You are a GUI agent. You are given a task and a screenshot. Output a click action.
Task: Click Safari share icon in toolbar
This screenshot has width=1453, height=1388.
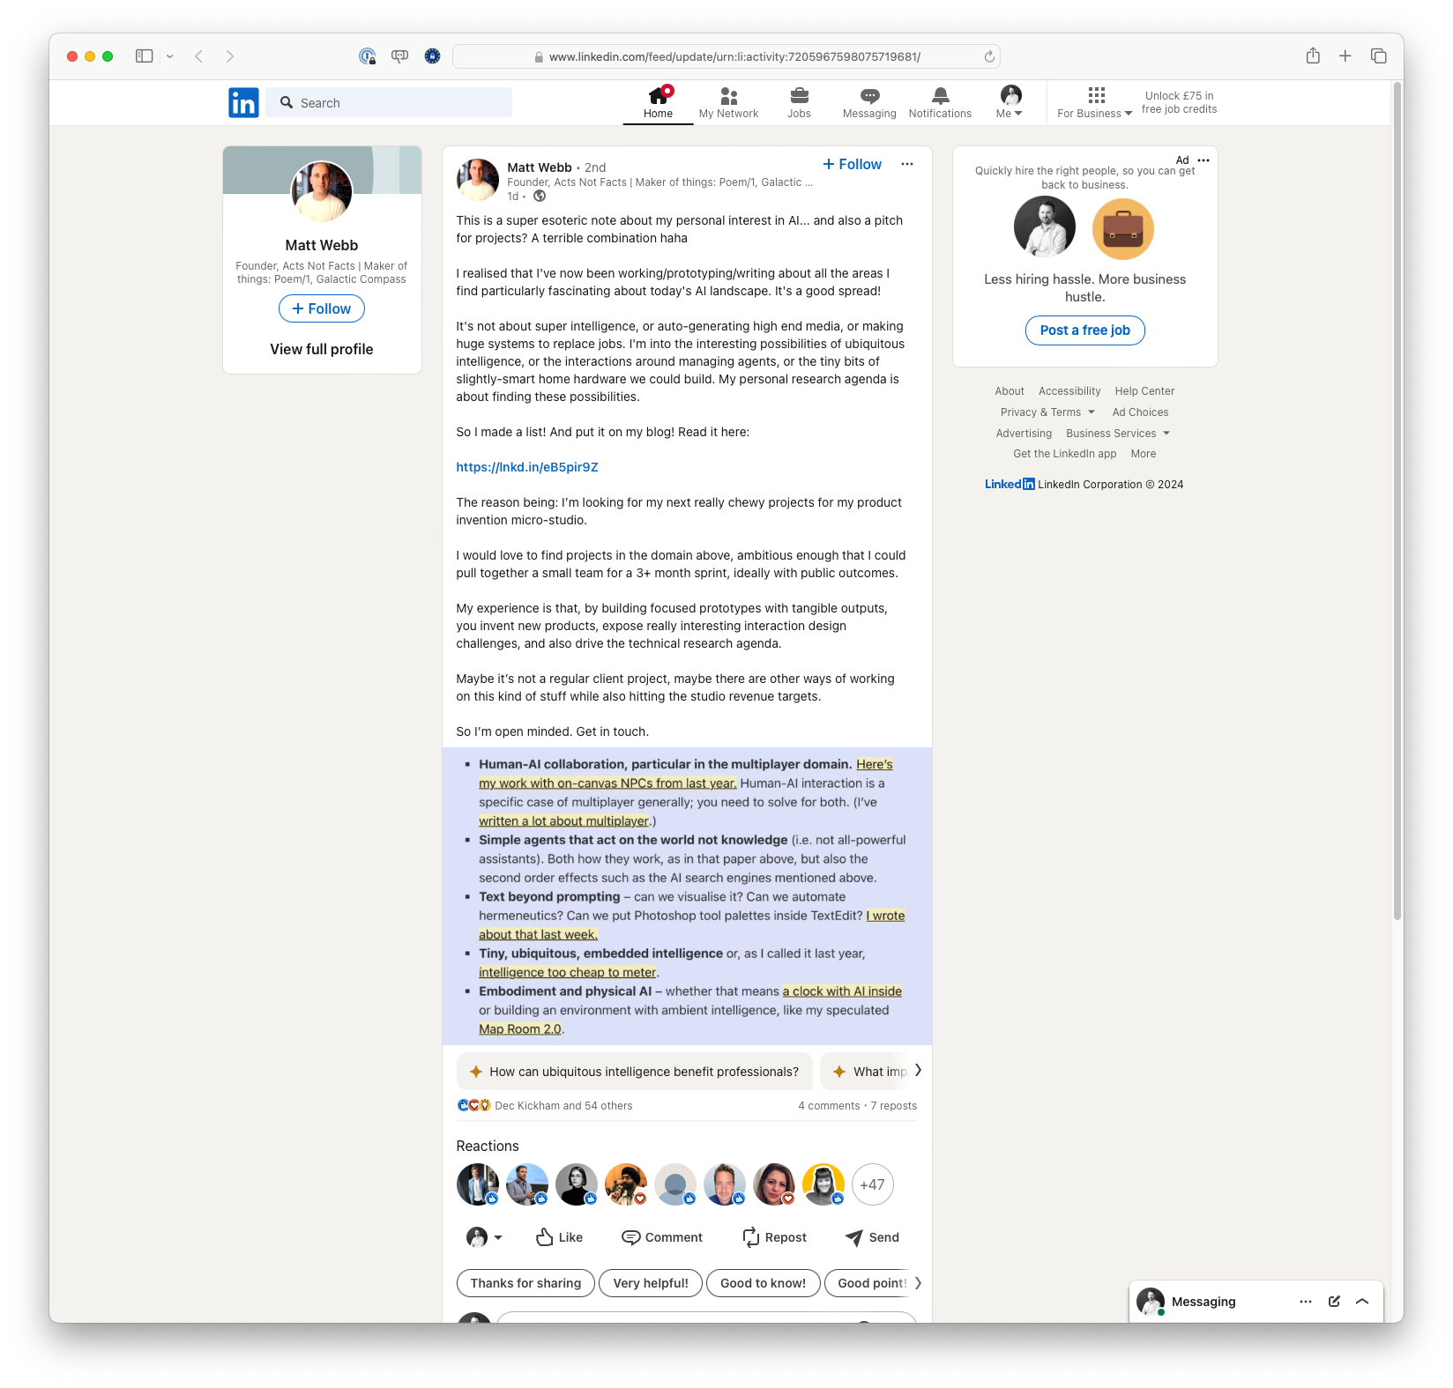tap(1313, 56)
